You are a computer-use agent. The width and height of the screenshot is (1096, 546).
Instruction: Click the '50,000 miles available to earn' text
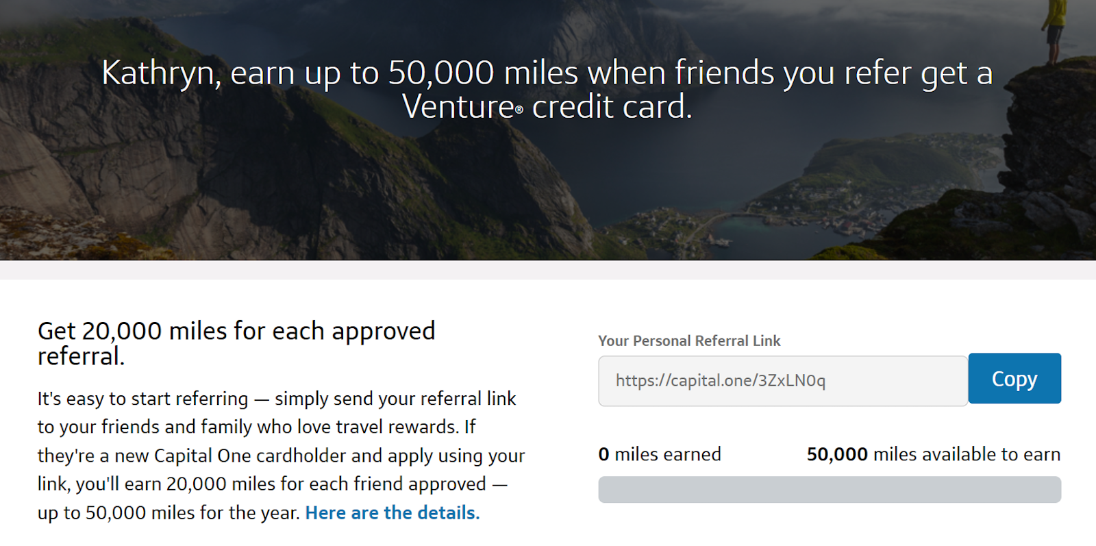[933, 454]
